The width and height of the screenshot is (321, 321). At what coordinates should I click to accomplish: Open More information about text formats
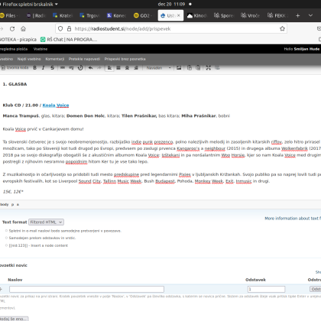(x=293, y=219)
